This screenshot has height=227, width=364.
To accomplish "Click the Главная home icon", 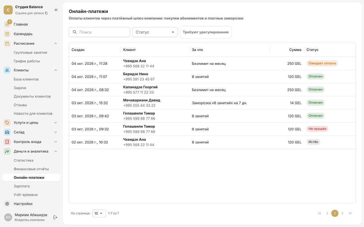I will tap(7, 24).
